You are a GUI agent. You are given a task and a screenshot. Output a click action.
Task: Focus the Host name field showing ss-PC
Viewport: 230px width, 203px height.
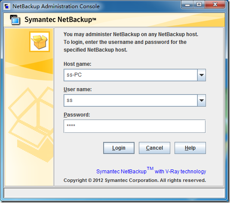point(131,75)
